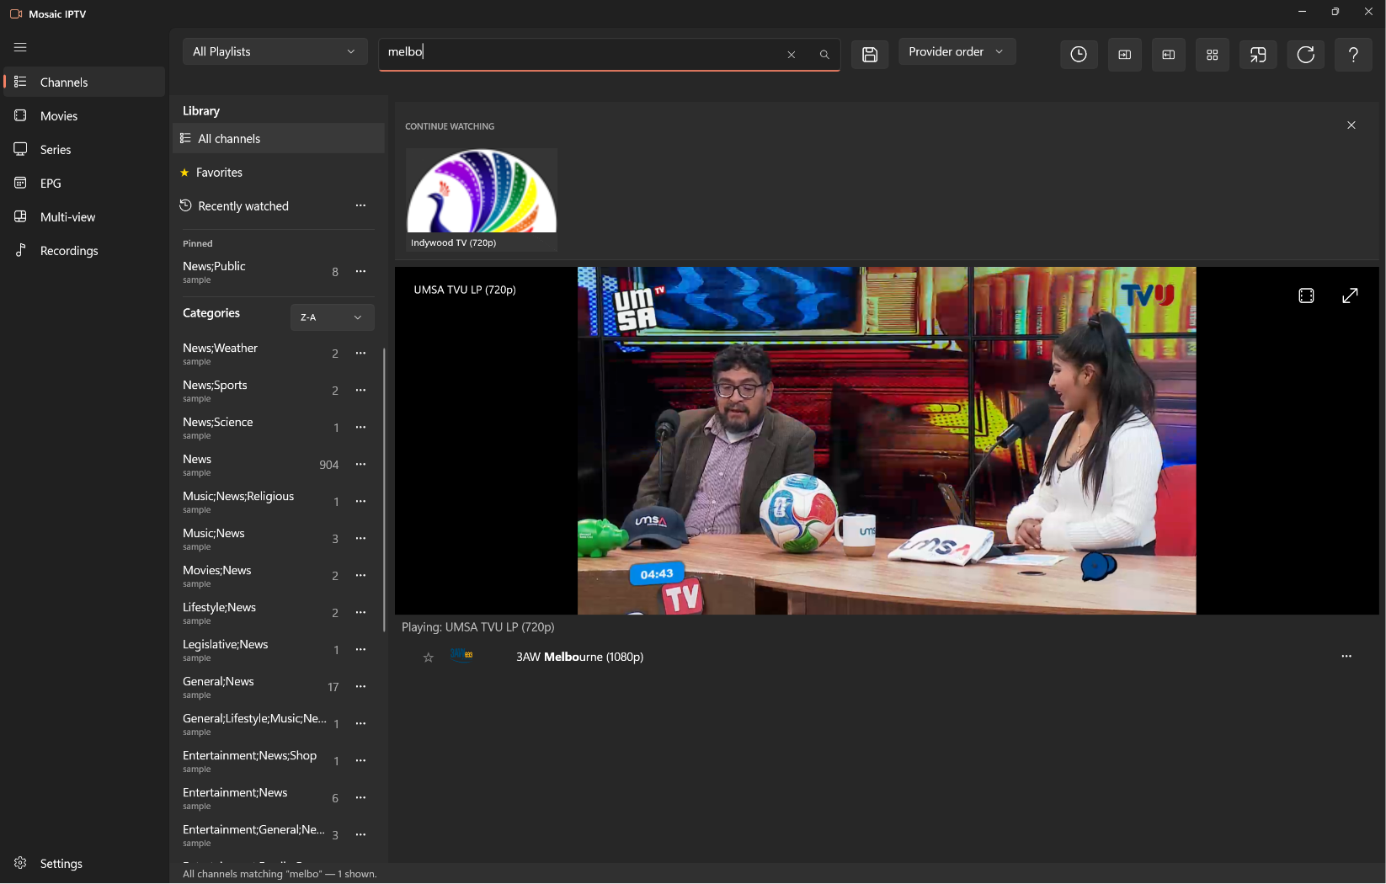
Task: Star 3AW Melbourne as a favorite
Action: (429, 658)
